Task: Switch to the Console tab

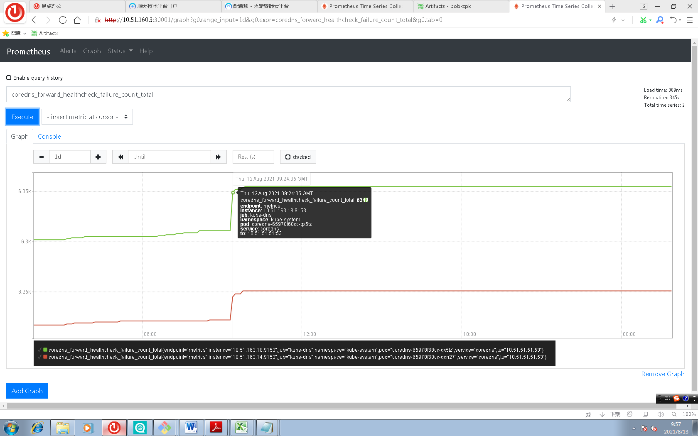Action: pos(49,136)
